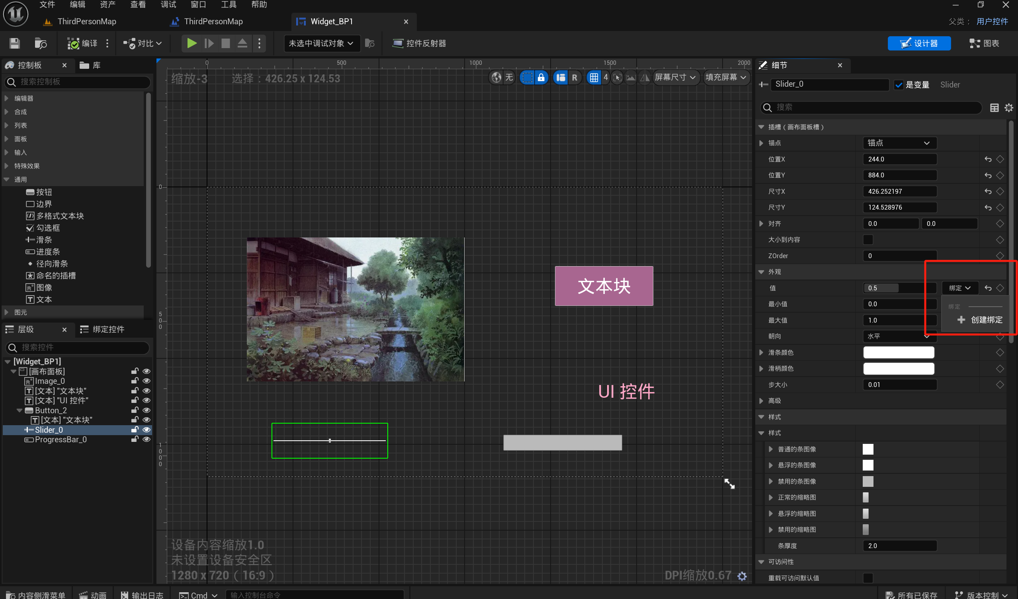The width and height of the screenshot is (1018, 599).
Task: Select Image_0 in the hierarchy
Action: coord(50,381)
